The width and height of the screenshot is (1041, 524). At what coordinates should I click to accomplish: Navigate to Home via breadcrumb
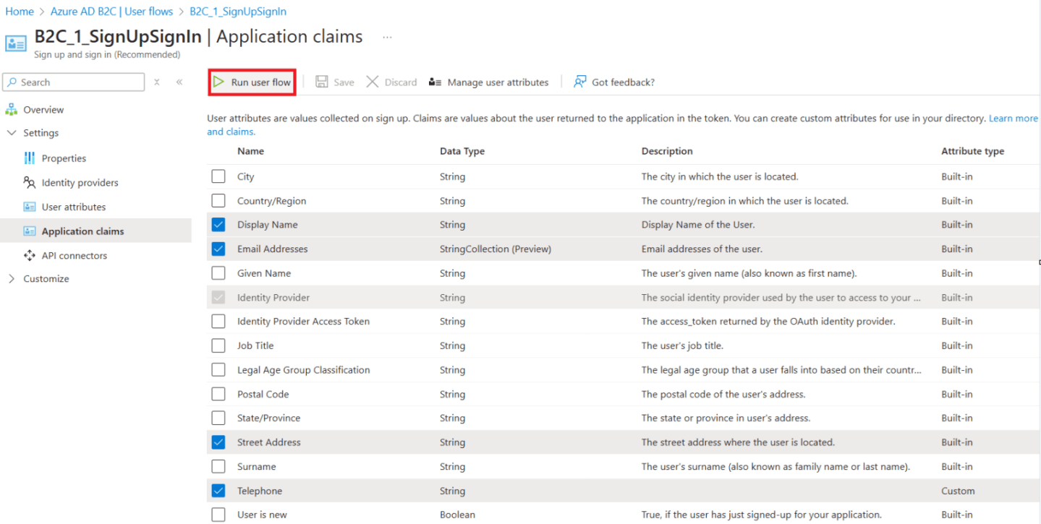pyautogui.click(x=18, y=11)
